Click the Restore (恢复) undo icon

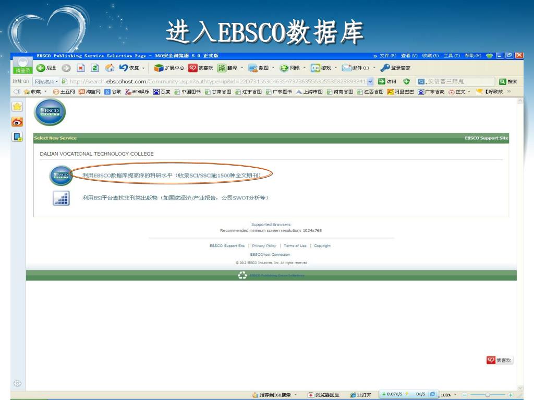coord(123,68)
